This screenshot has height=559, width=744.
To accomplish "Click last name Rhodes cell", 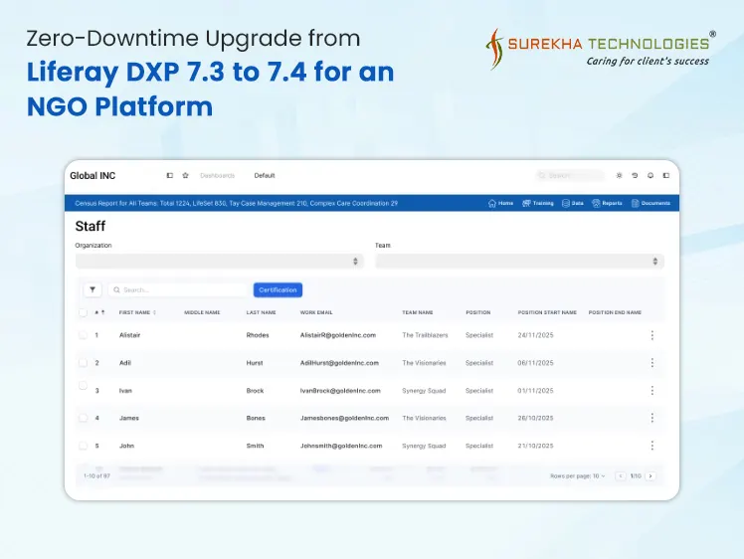I will tap(258, 335).
